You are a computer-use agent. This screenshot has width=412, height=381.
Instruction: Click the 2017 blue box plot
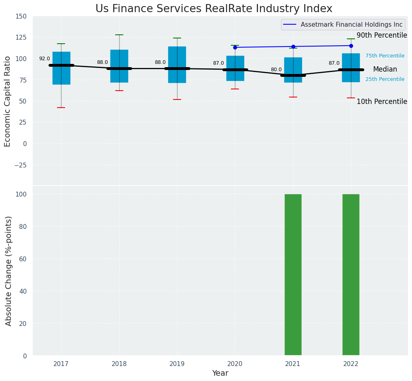[61, 77]
